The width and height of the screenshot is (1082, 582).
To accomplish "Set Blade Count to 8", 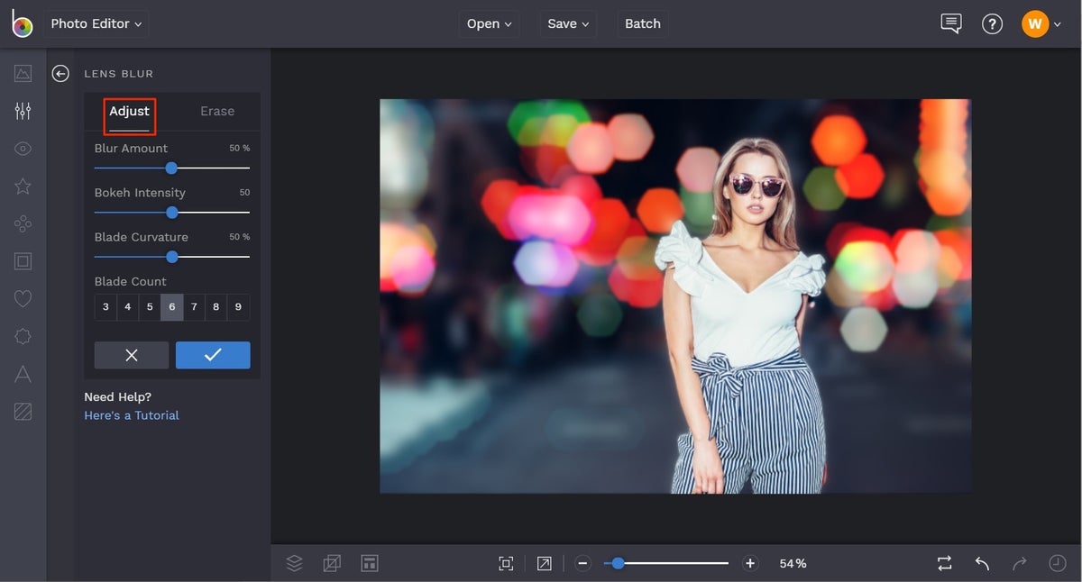I will [x=215, y=306].
